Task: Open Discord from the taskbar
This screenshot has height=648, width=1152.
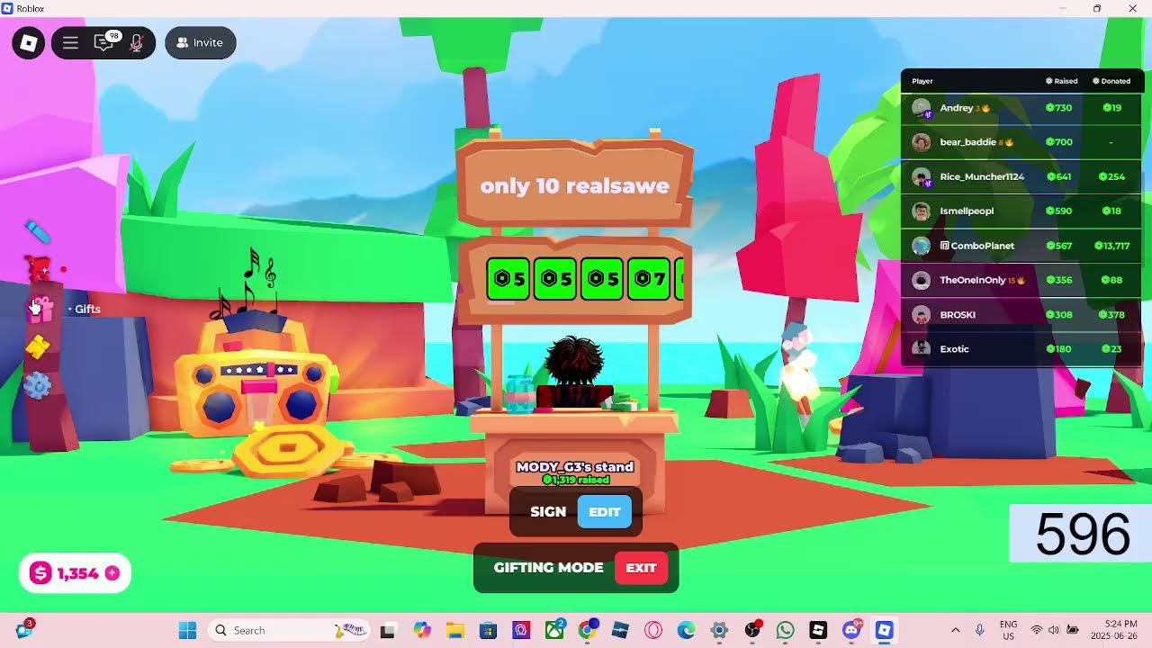Action: coord(851,630)
